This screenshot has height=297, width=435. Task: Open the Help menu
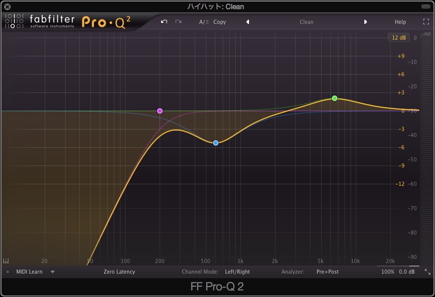coord(400,22)
